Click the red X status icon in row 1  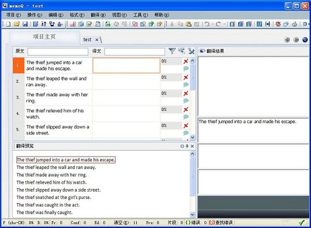tap(186, 61)
